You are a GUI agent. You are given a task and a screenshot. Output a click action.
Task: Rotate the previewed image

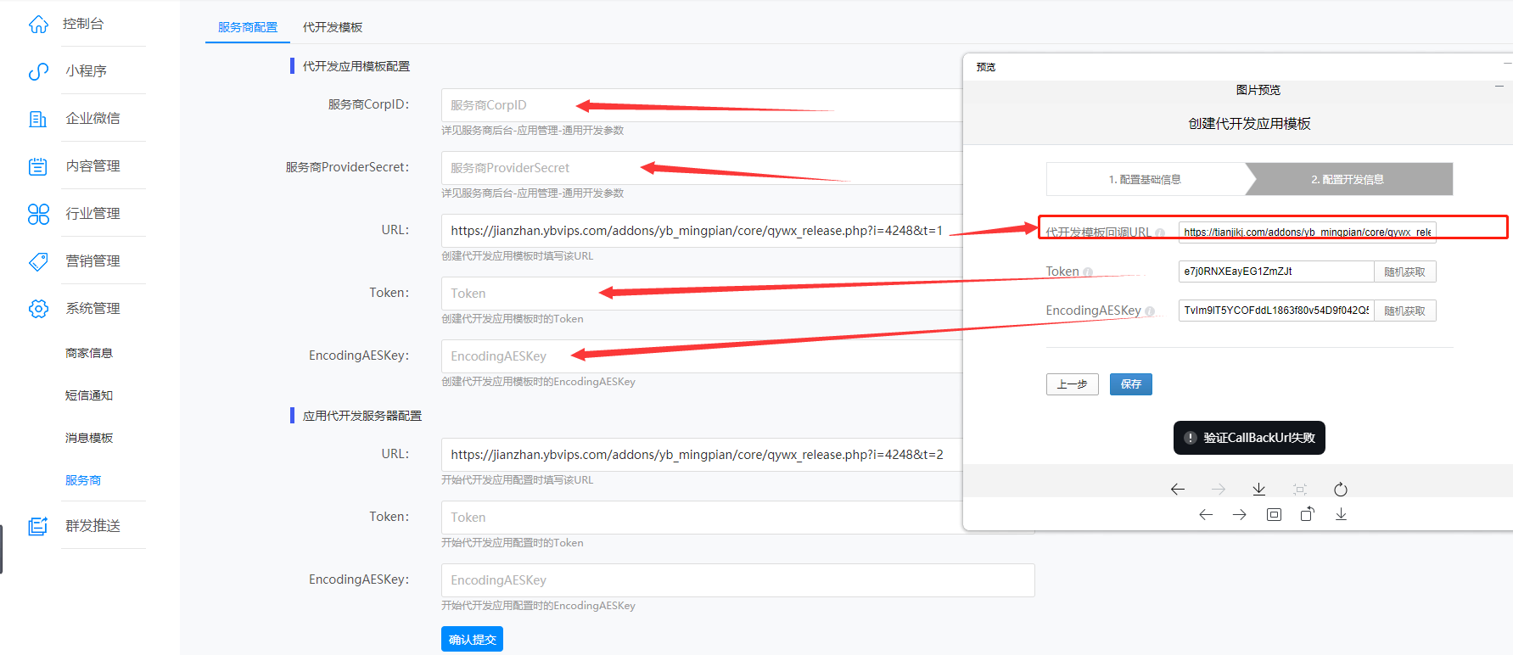[x=1308, y=514]
